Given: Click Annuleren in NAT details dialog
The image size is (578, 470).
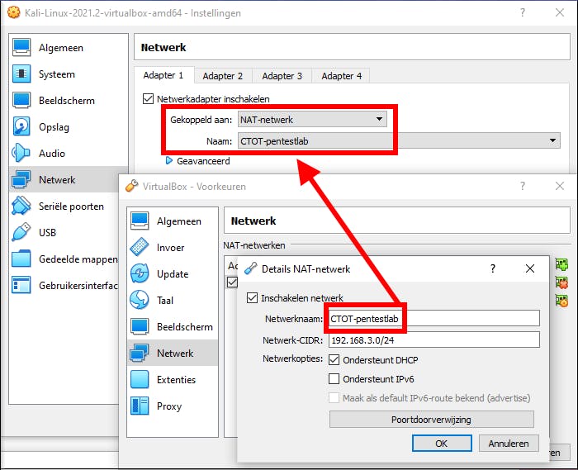Looking at the screenshot, I should click(x=509, y=444).
